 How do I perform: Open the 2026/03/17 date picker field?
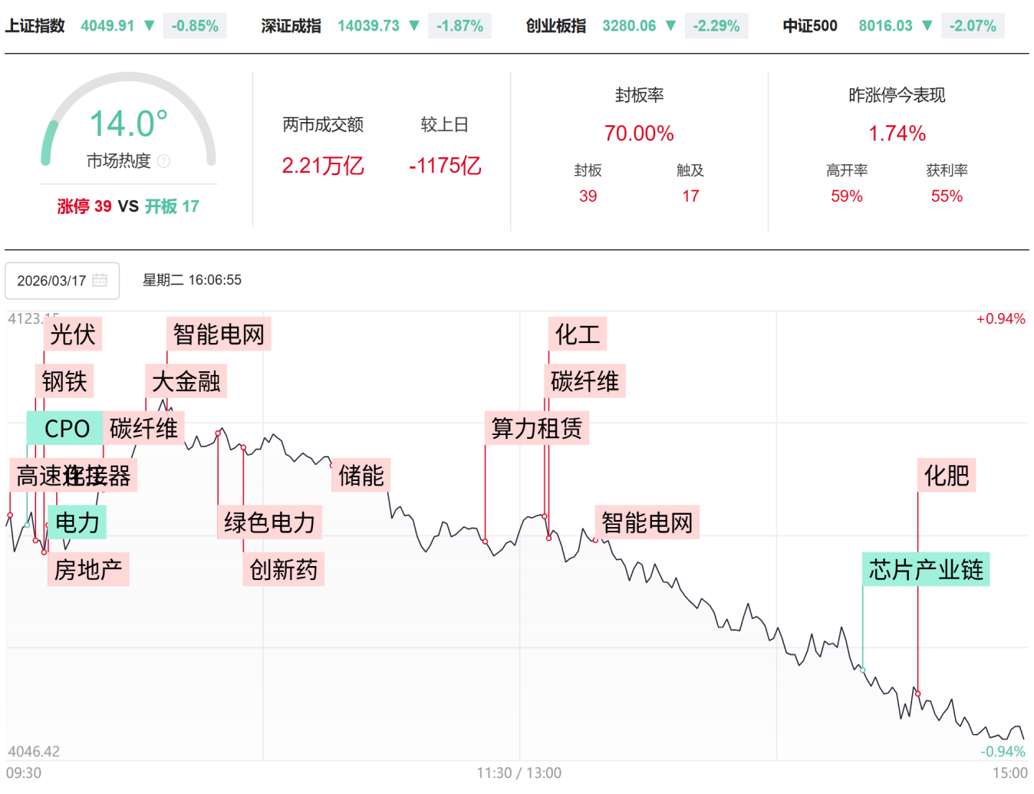coord(61,281)
